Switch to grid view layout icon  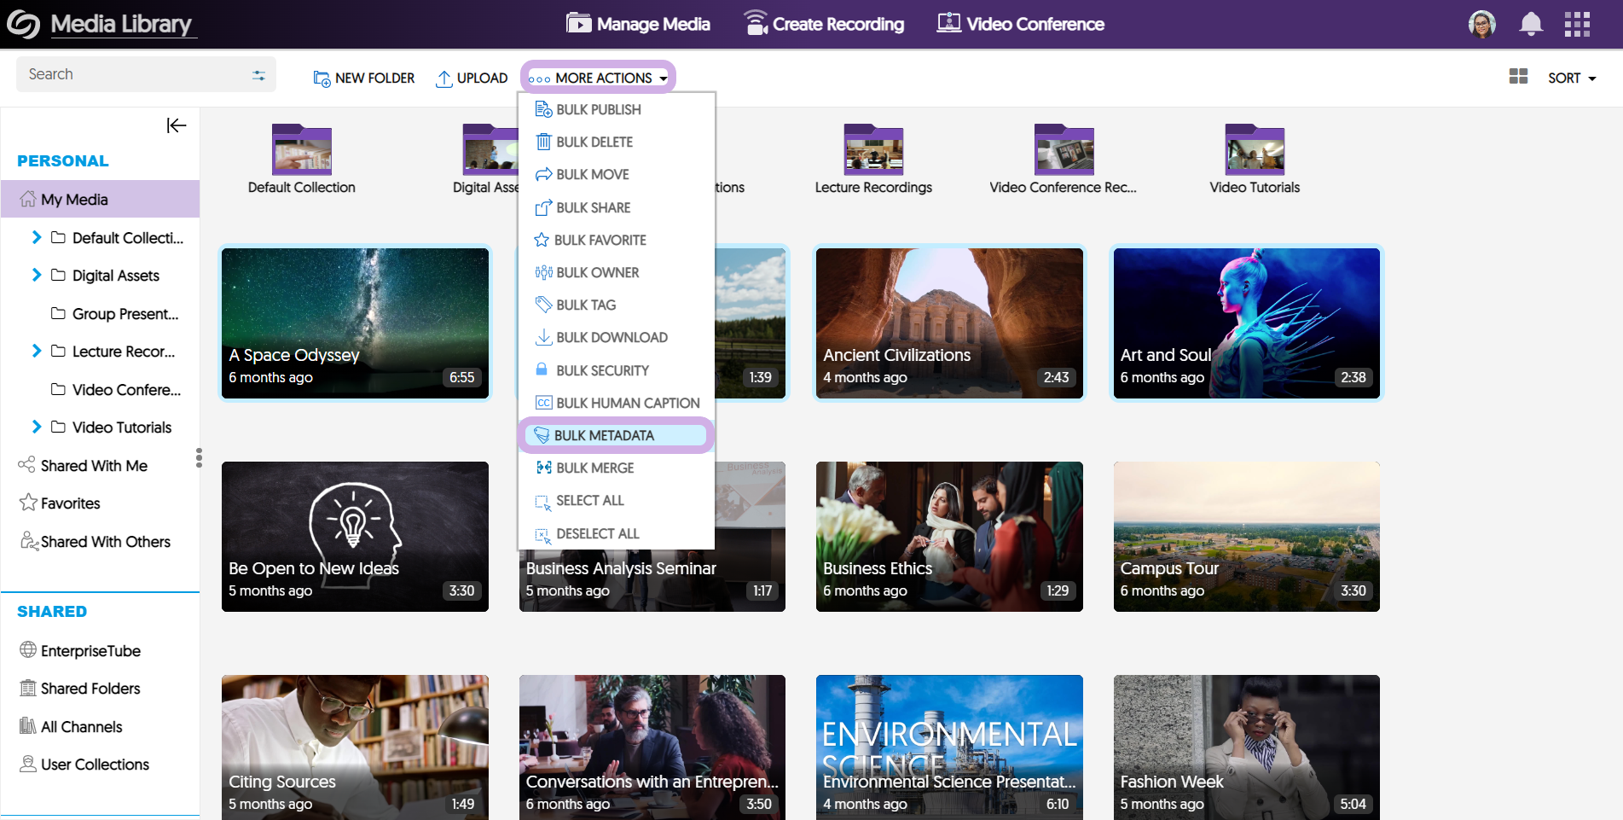pyautogui.click(x=1518, y=77)
